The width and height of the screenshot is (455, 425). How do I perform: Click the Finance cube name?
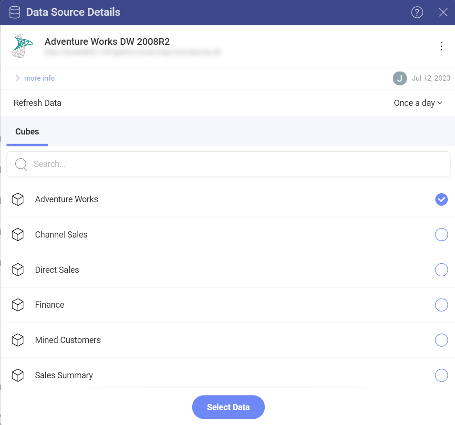point(50,305)
